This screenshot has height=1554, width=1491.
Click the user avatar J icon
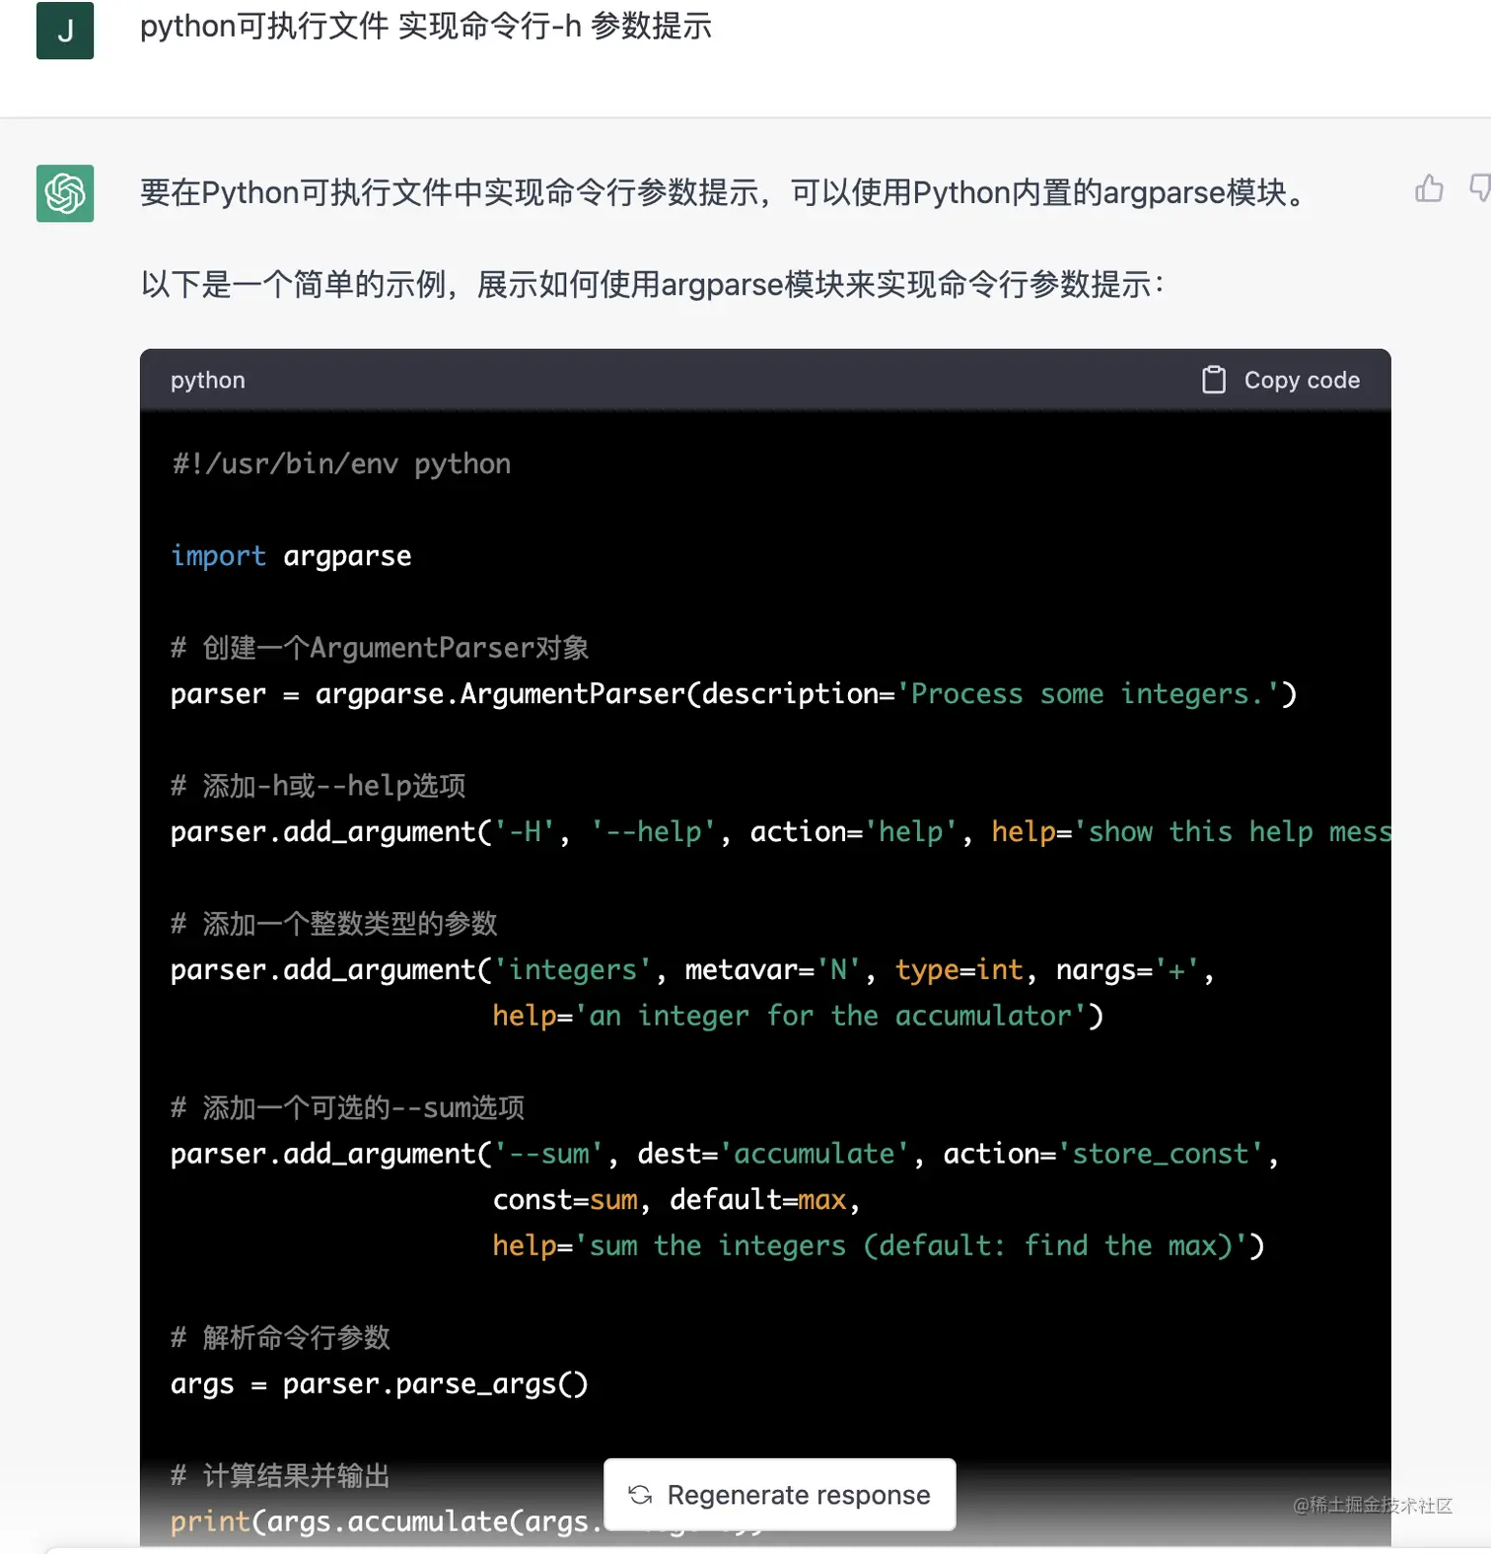pos(65,31)
